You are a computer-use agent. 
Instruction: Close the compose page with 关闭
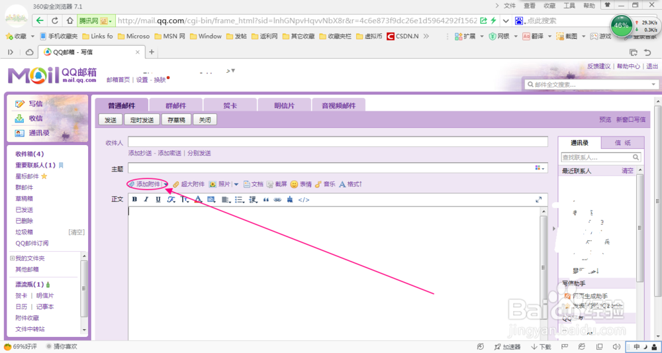(205, 120)
